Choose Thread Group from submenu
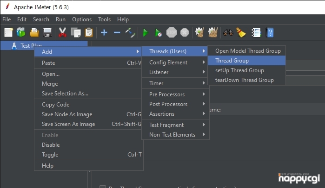The height and width of the screenshot is (188, 325). [246, 61]
